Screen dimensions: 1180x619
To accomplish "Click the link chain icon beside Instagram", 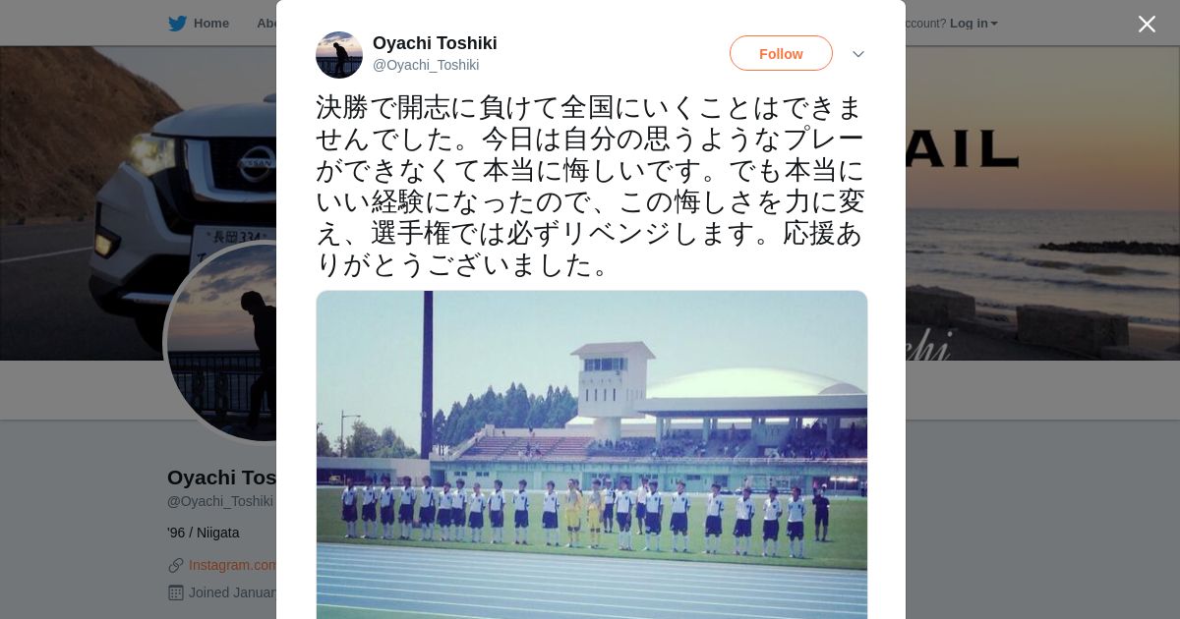I will point(176,565).
